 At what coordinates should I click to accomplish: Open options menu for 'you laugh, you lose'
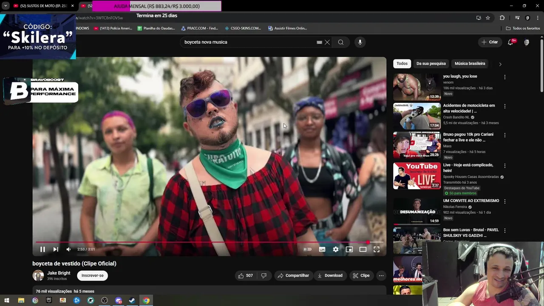pos(505,77)
